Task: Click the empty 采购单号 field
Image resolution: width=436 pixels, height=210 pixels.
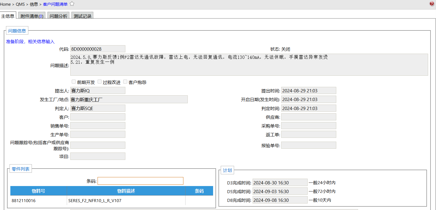Action: click(x=309, y=126)
